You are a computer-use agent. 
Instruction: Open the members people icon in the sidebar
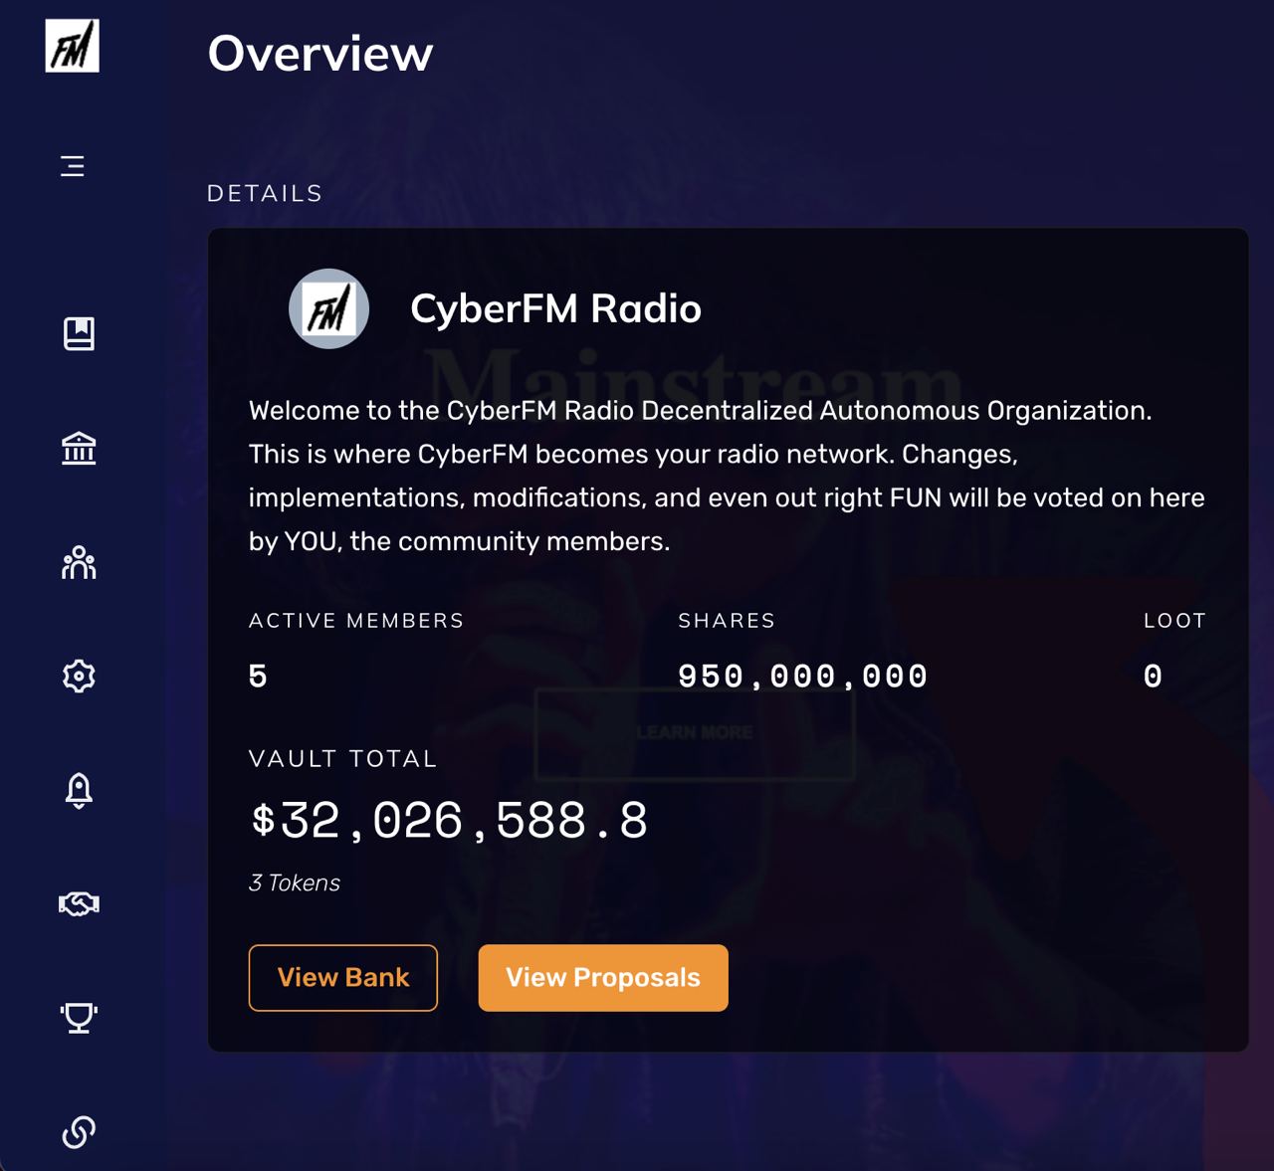pos(79,562)
